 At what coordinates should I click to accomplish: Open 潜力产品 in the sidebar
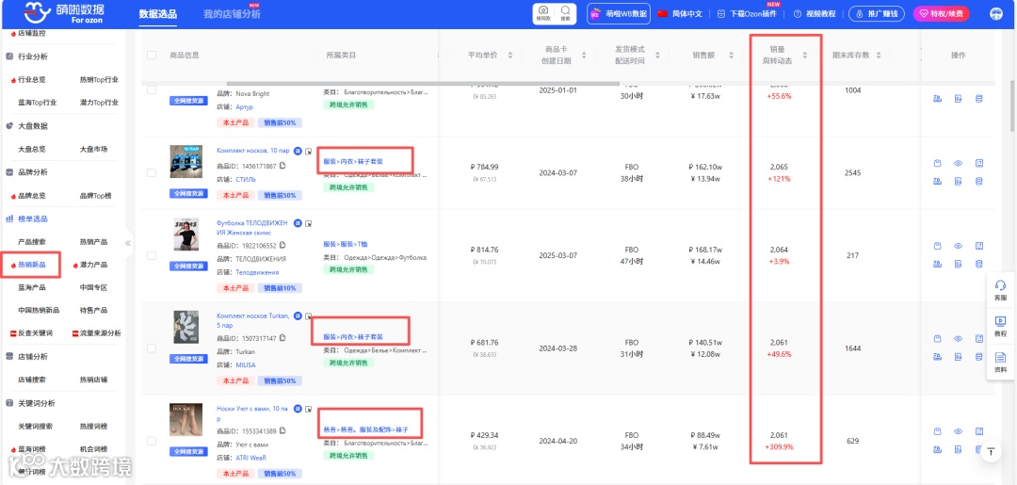tap(93, 265)
